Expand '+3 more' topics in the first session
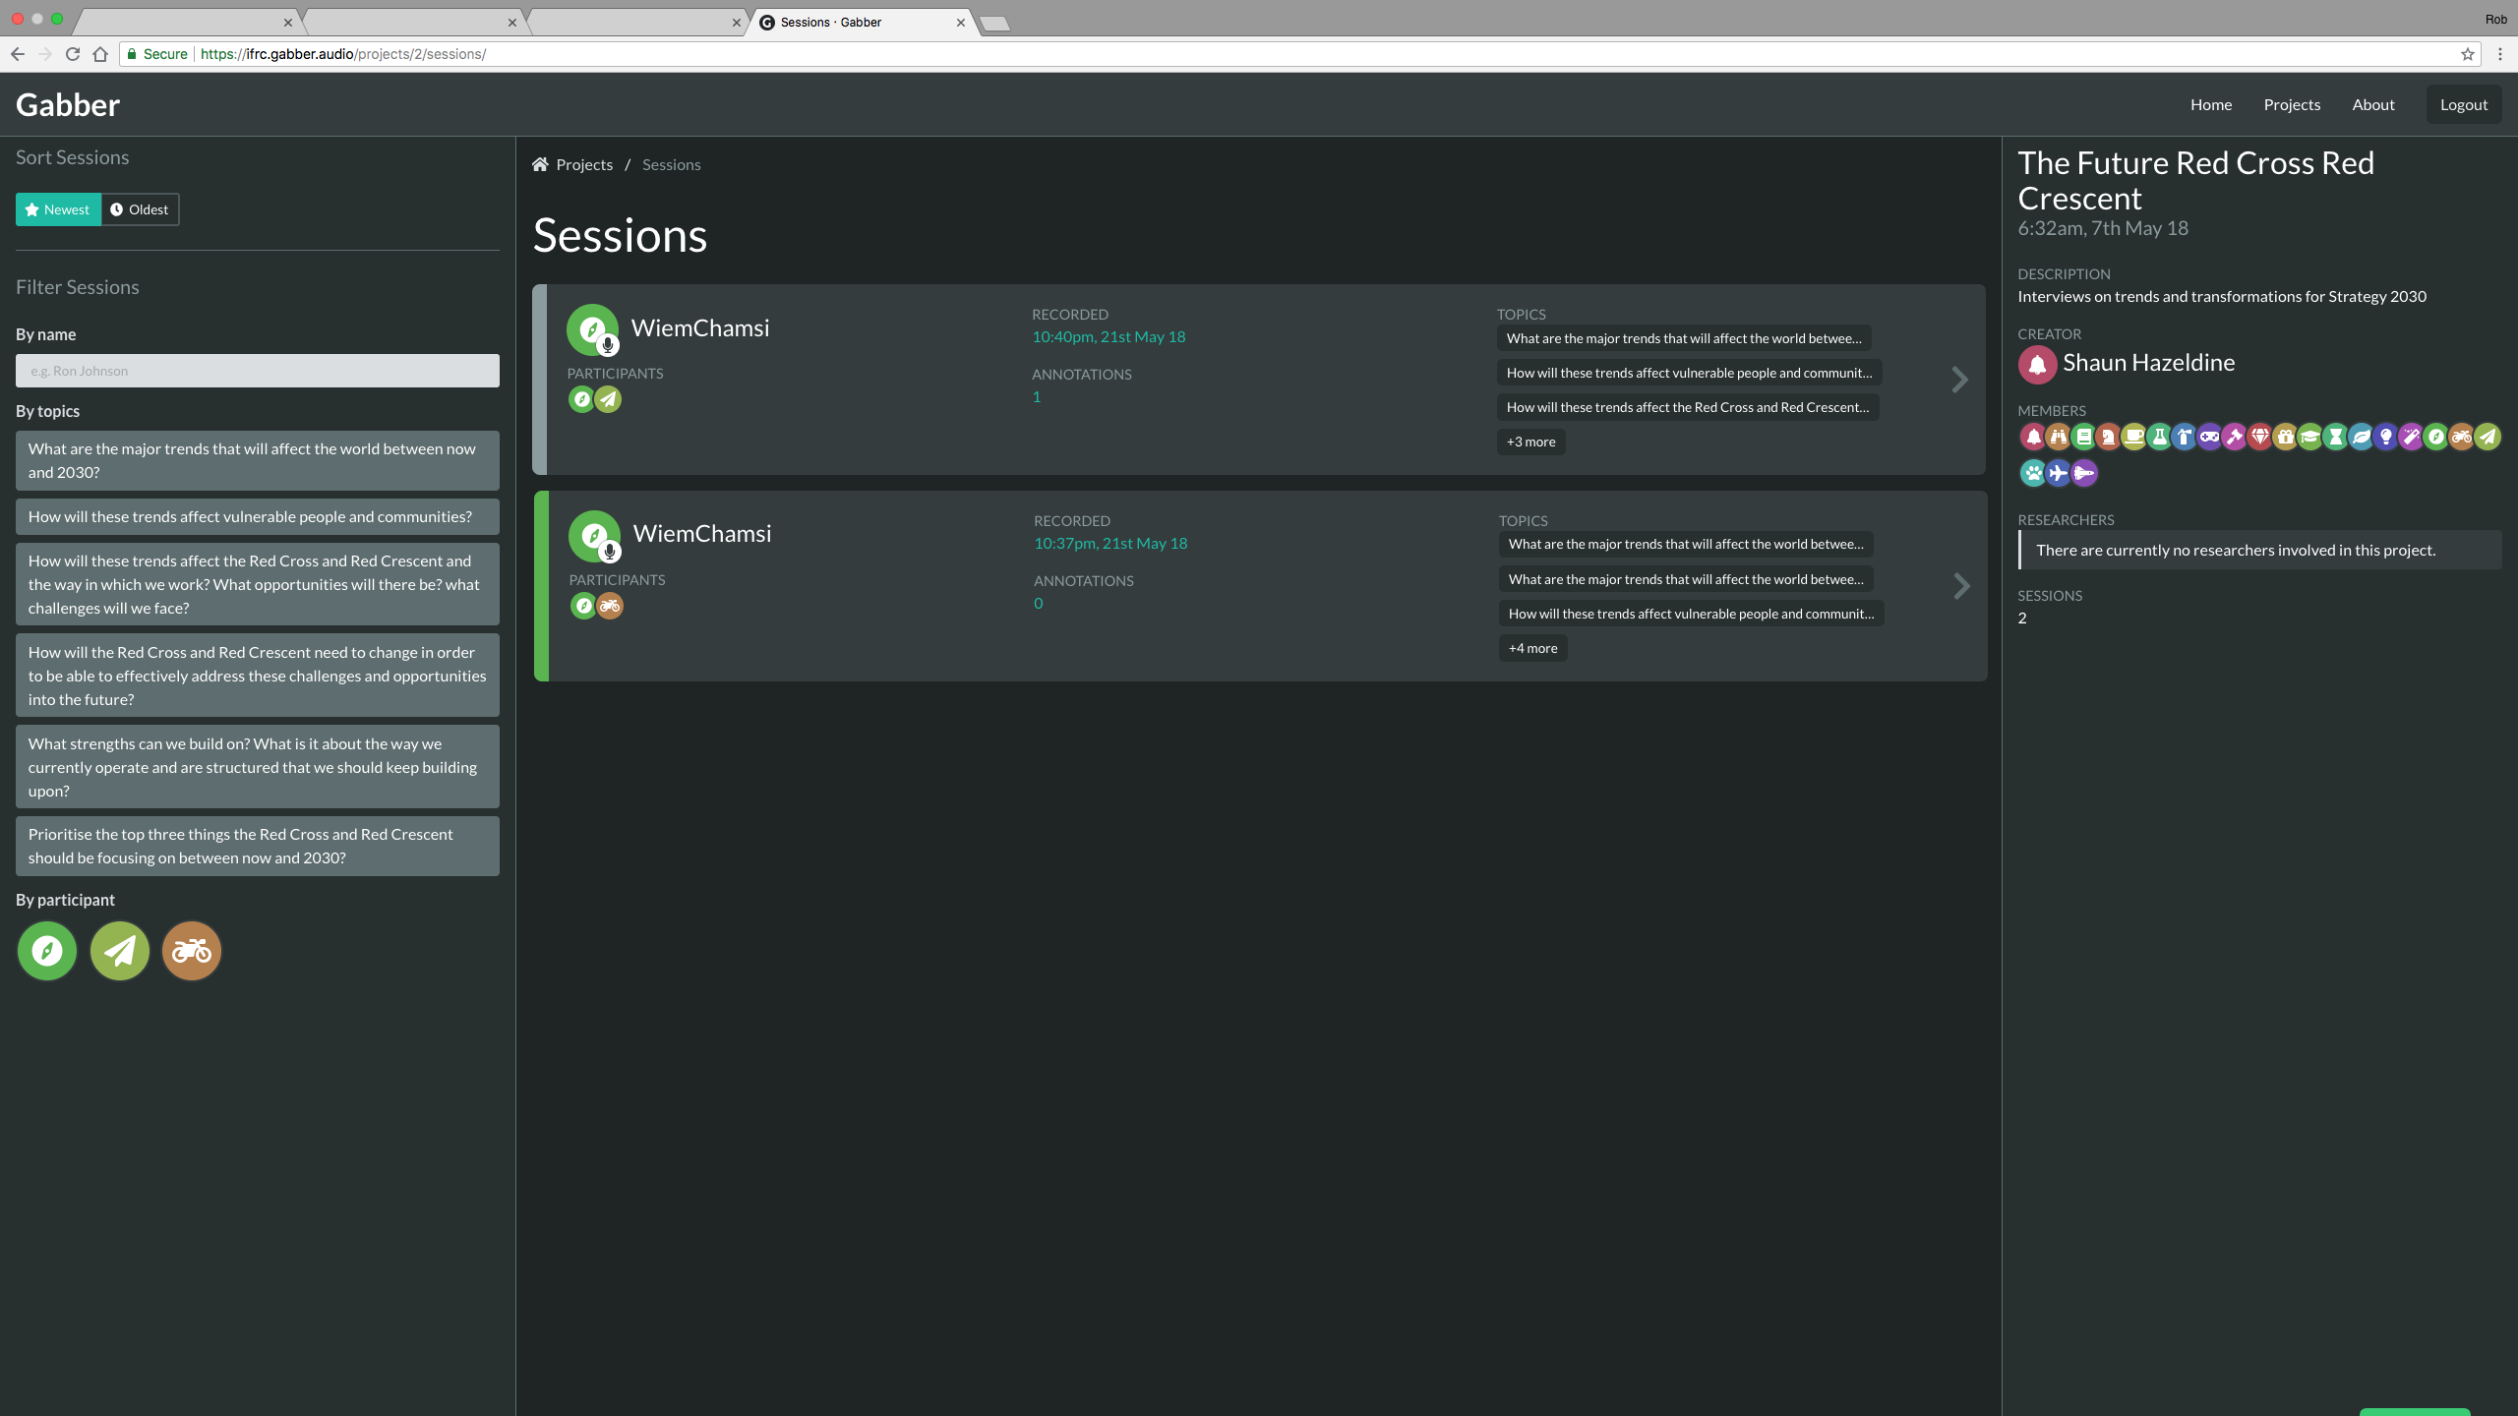This screenshot has width=2518, height=1416. [1530, 442]
